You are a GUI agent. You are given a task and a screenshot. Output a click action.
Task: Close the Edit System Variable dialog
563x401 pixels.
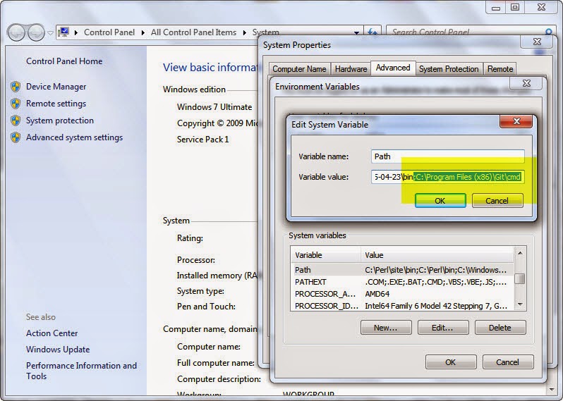tap(516, 121)
